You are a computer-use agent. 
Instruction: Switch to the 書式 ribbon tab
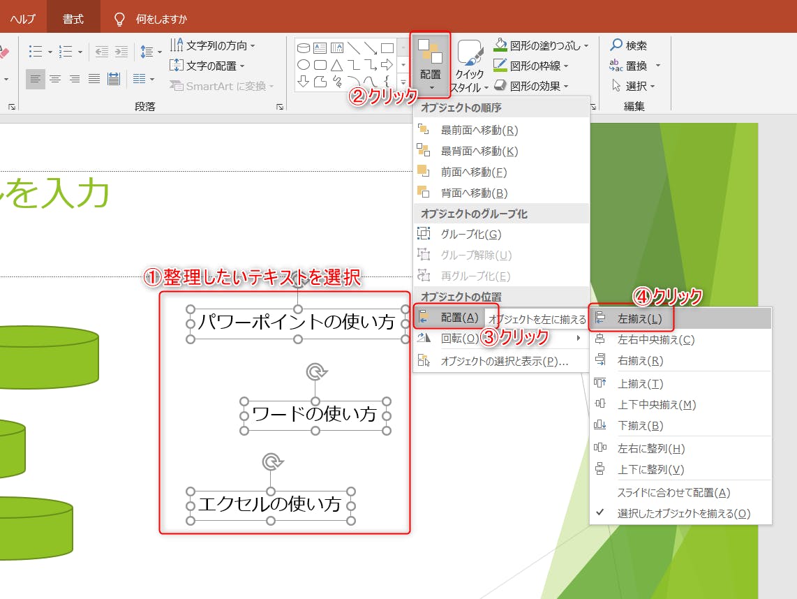(73, 19)
